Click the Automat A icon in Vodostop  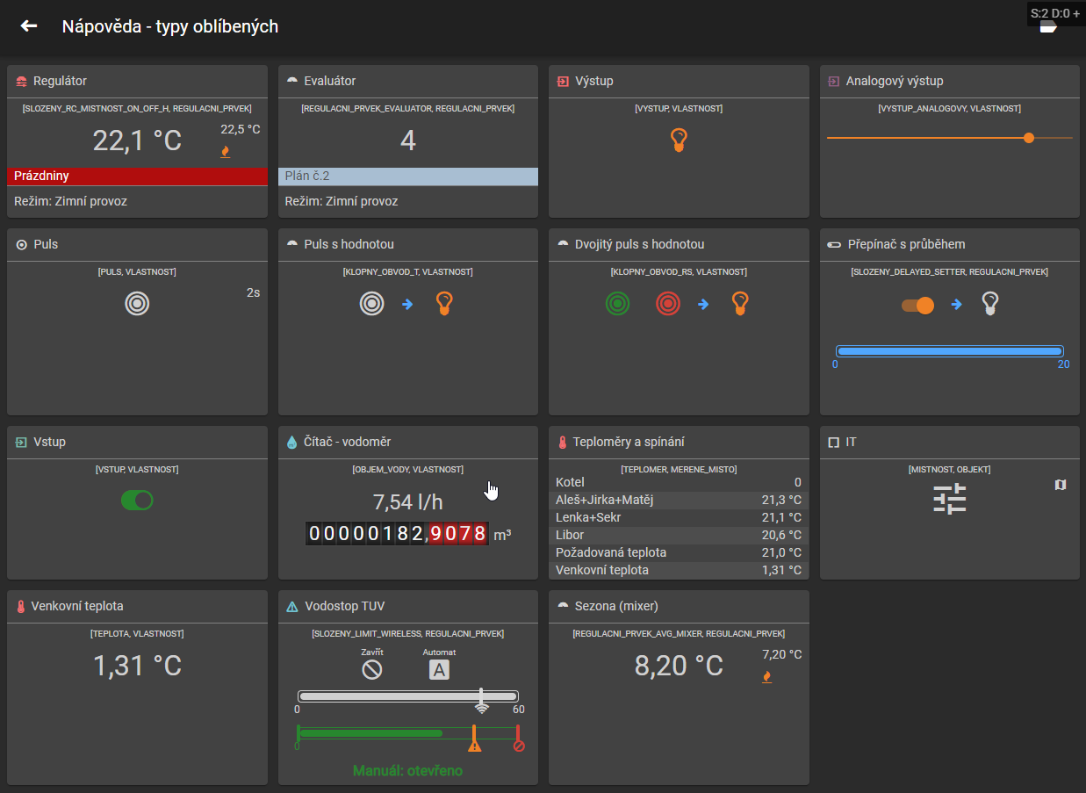(439, 670)
